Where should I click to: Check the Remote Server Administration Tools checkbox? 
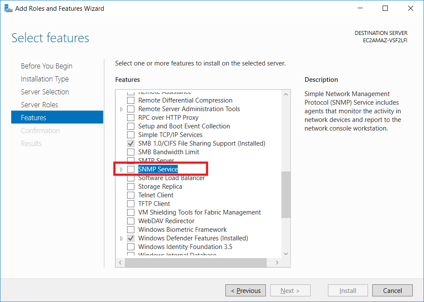131,109
